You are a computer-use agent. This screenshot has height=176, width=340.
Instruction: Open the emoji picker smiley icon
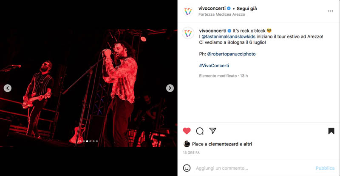(x=187, y=168)
